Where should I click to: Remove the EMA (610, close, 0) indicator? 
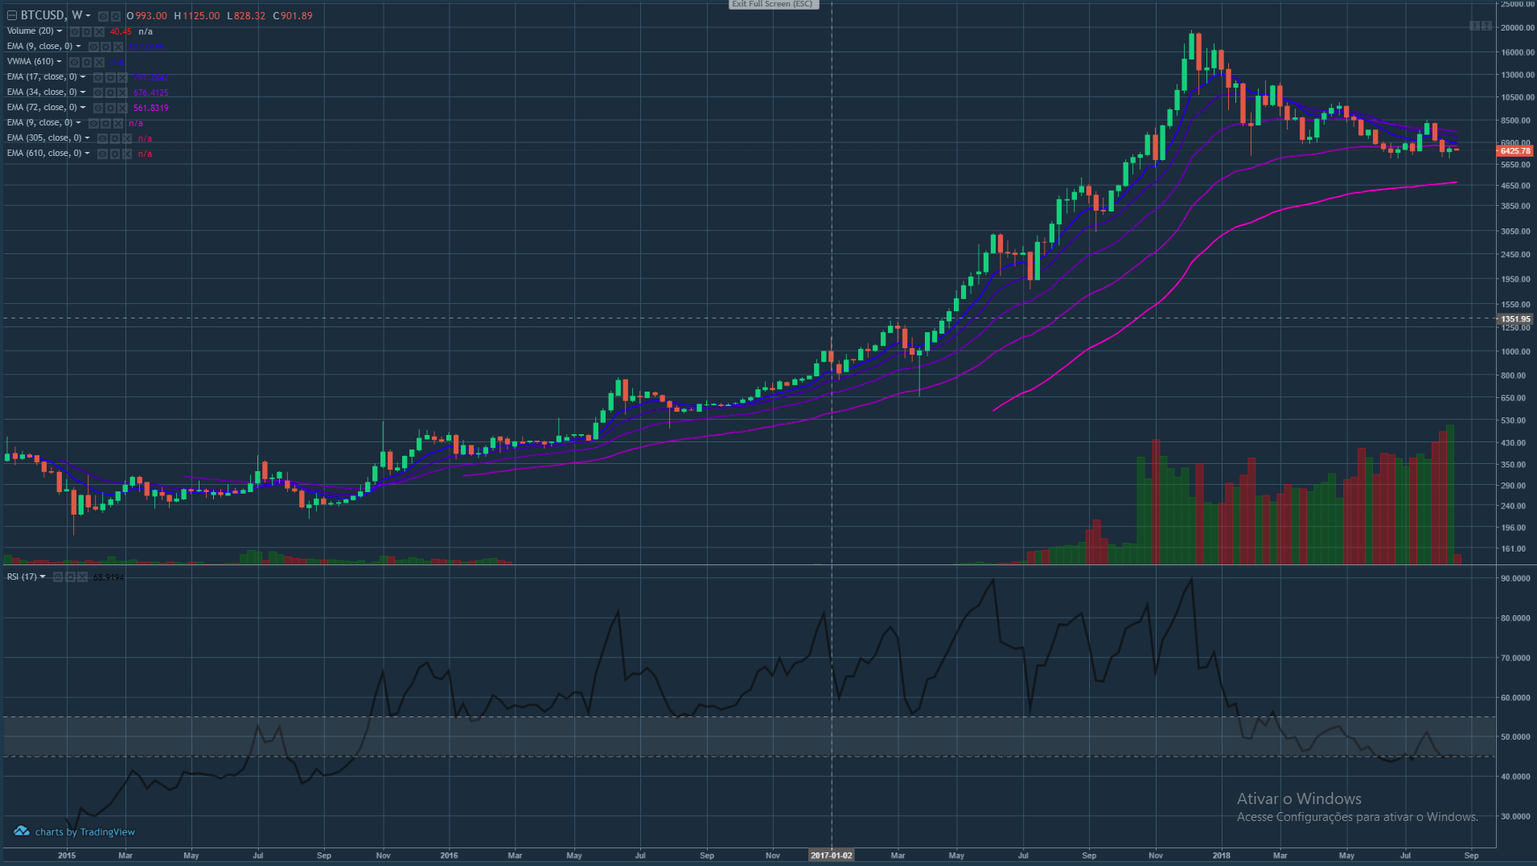[128, 154]
